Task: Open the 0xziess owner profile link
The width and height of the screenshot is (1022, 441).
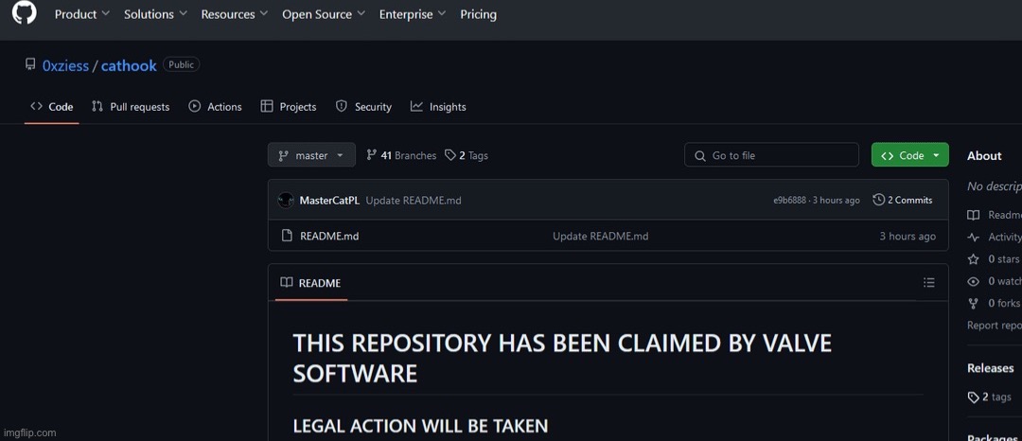Action: pyautogui.click(x=65, y=66)
